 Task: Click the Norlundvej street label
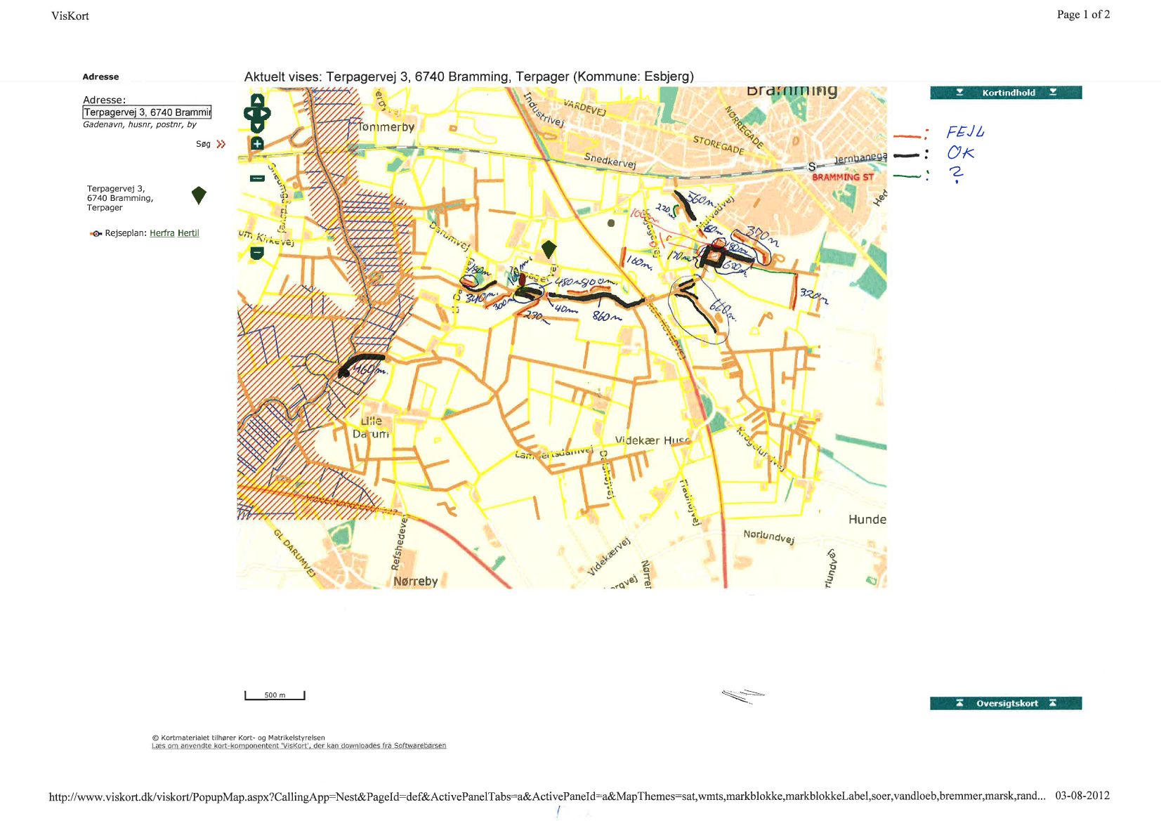point(769,537)
